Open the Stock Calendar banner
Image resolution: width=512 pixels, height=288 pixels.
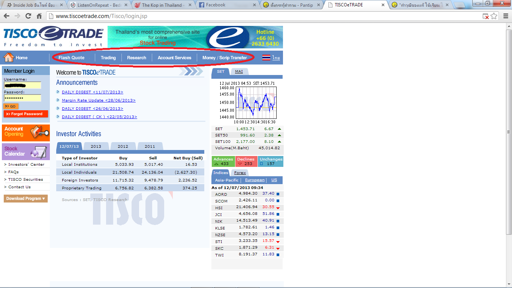(26, 151)
